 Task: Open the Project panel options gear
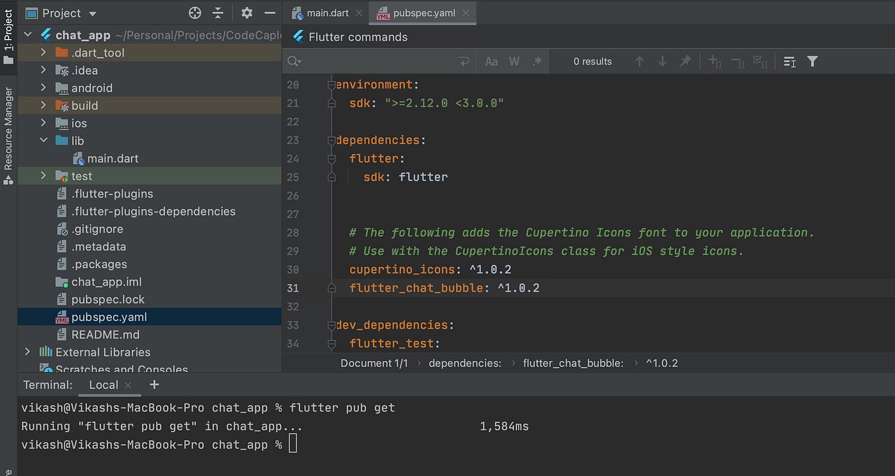coord(246,13)
